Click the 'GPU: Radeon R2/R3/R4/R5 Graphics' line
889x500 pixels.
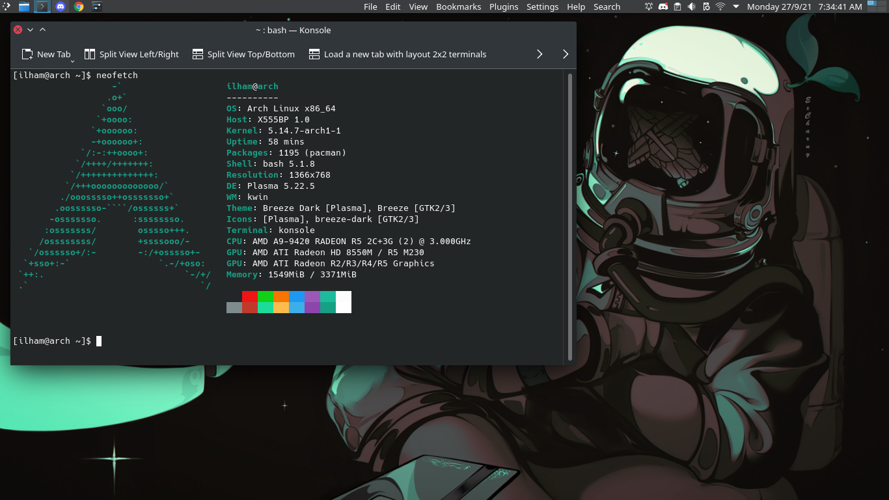[331, 264]
